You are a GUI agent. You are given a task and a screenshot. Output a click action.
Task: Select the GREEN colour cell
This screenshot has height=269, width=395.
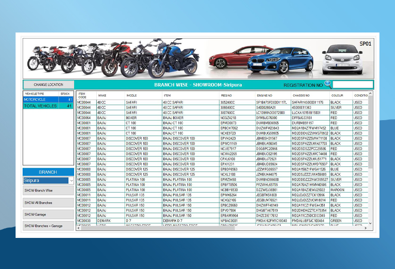pyautogui.click(x=341, y=221)
